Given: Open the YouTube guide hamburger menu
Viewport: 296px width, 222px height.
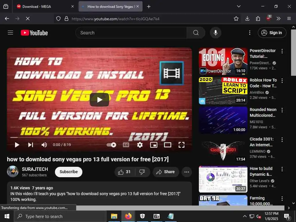Looking at the screenshot, I should [x=10, y=33].
